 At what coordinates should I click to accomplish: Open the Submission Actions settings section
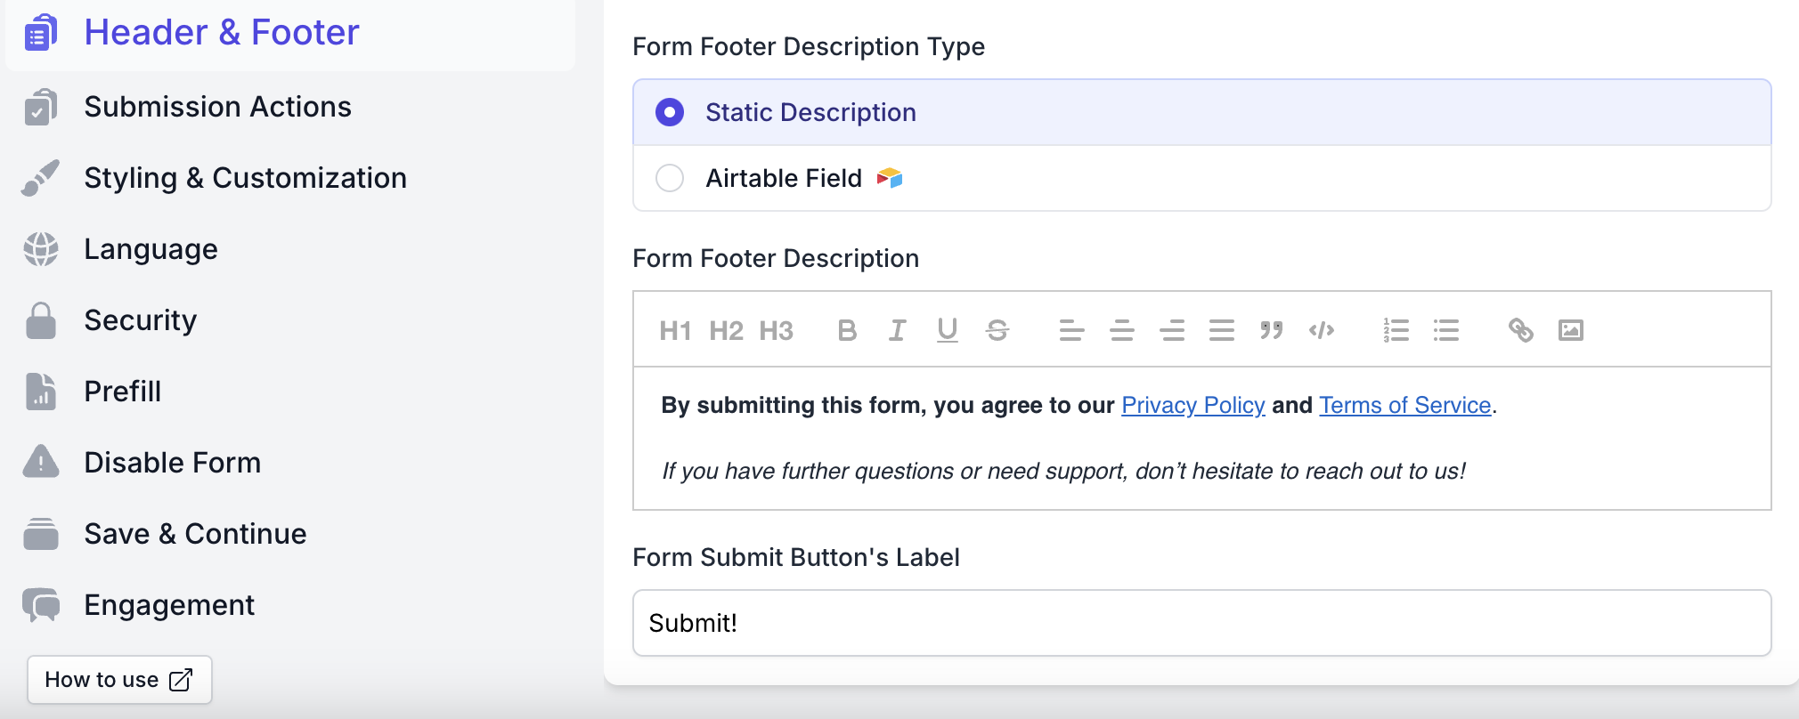pos(217,107)
